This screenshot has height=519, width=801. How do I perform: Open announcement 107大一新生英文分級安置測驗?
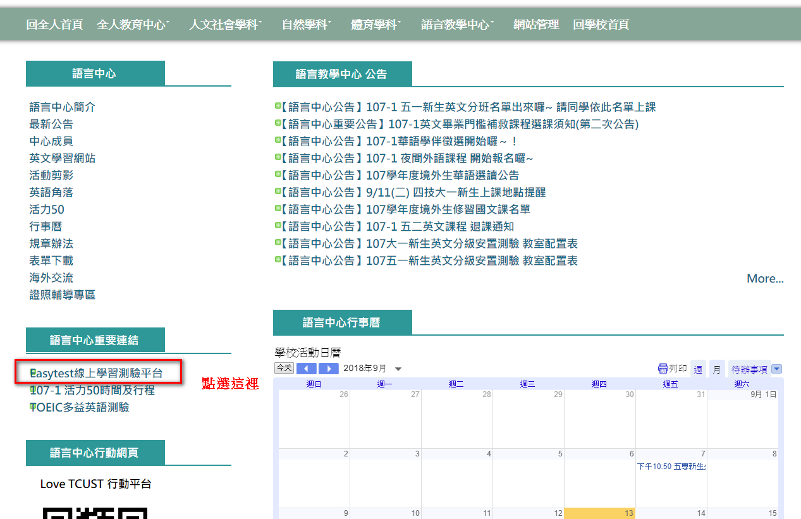(x=429, y=244)
